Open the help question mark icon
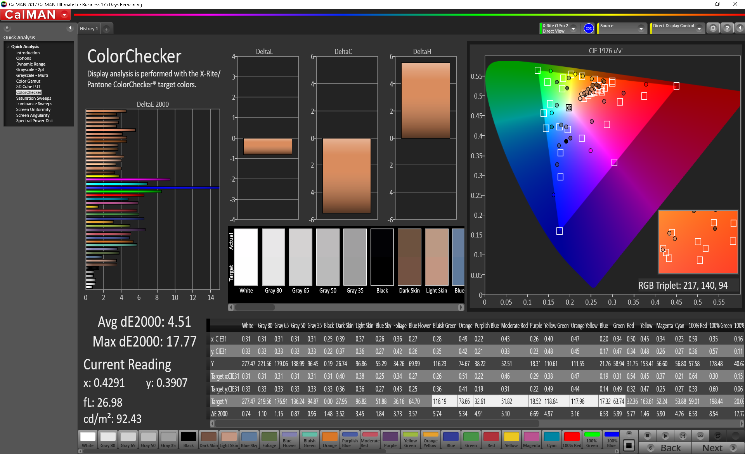This screenshot has width=745, height=454. coord(727,28)
